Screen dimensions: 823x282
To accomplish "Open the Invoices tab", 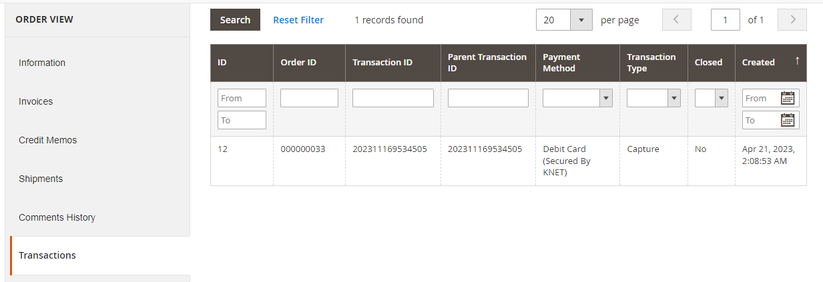I will 35,101.
